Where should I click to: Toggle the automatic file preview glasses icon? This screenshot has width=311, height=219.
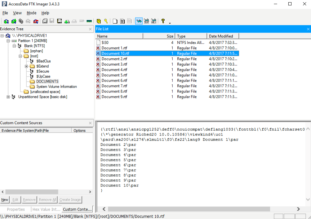(x=139, y=21)
